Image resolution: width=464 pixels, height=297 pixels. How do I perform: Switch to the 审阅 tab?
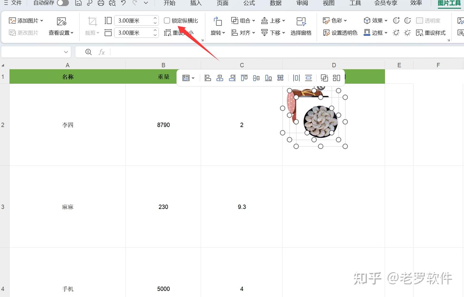(302, 3)
